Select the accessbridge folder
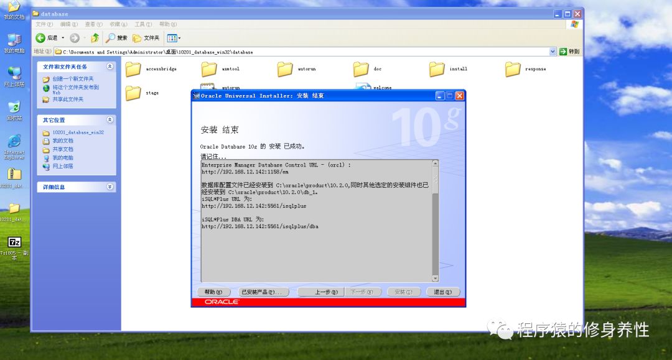This screenshot has height=360, width=672. [x=133, y=69]
